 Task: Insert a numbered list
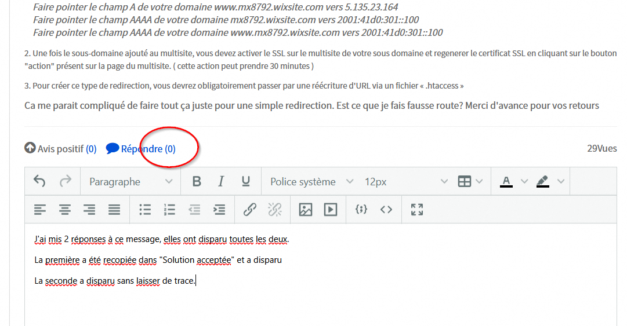point(170,210)
